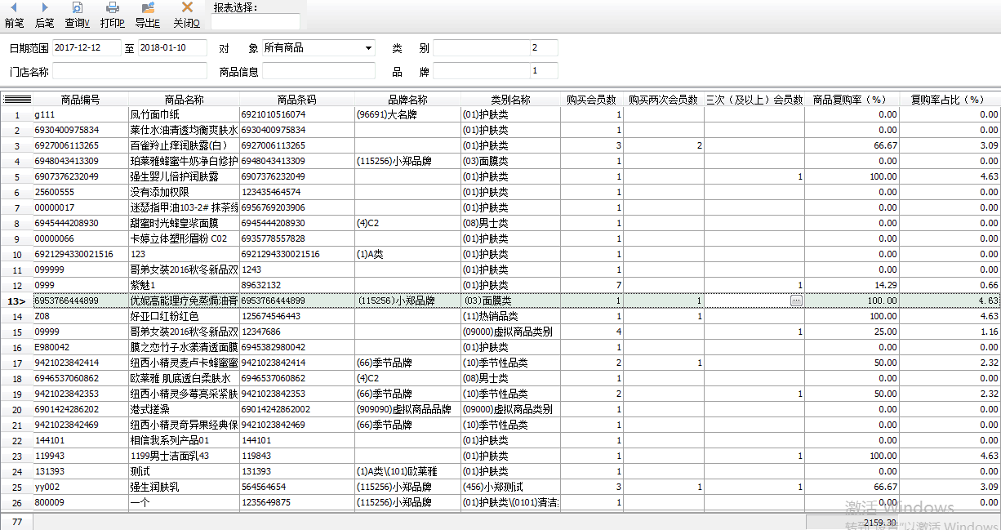Sort by 品牌名称 column header
Image resolution: width=1001 pixels, height=530 pixels.
click(x=407, y=100)
